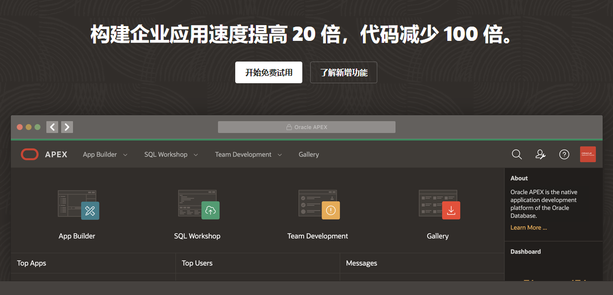
Task: Click the green maximize dot of mock browser
Action: [x=37, y=127]
